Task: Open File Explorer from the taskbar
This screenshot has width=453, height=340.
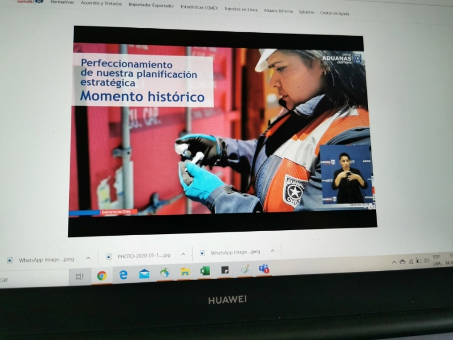Action: tap(185, 272)
